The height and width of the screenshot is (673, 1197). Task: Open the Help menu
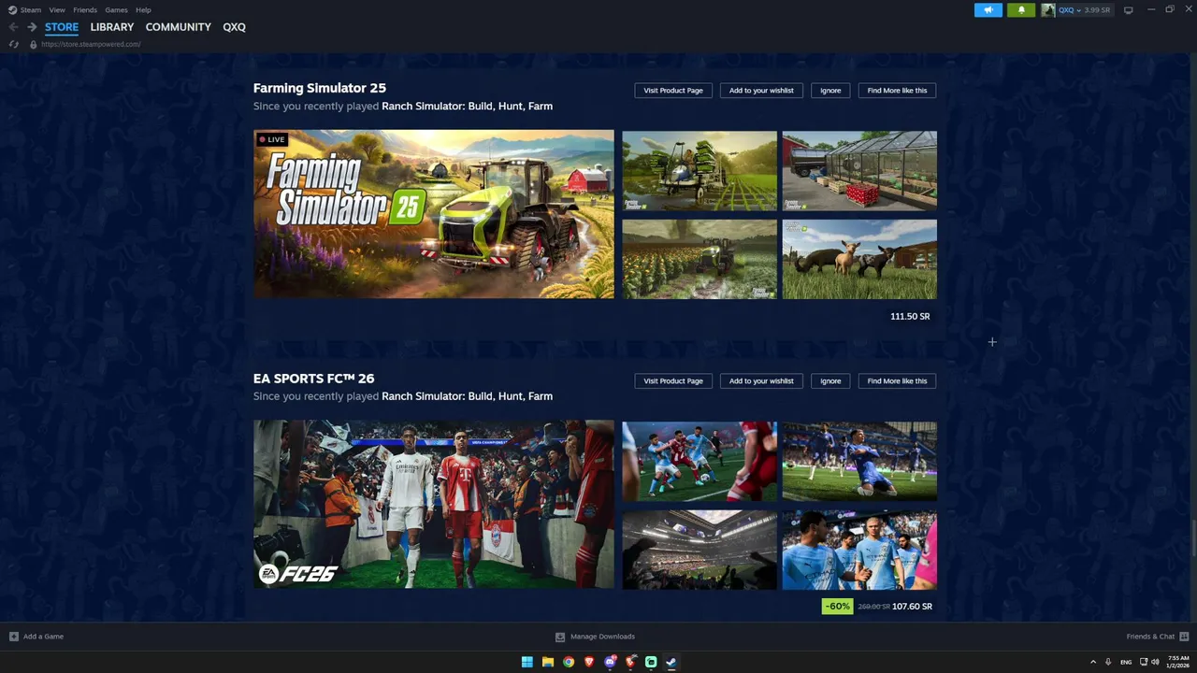pos(143,10)
